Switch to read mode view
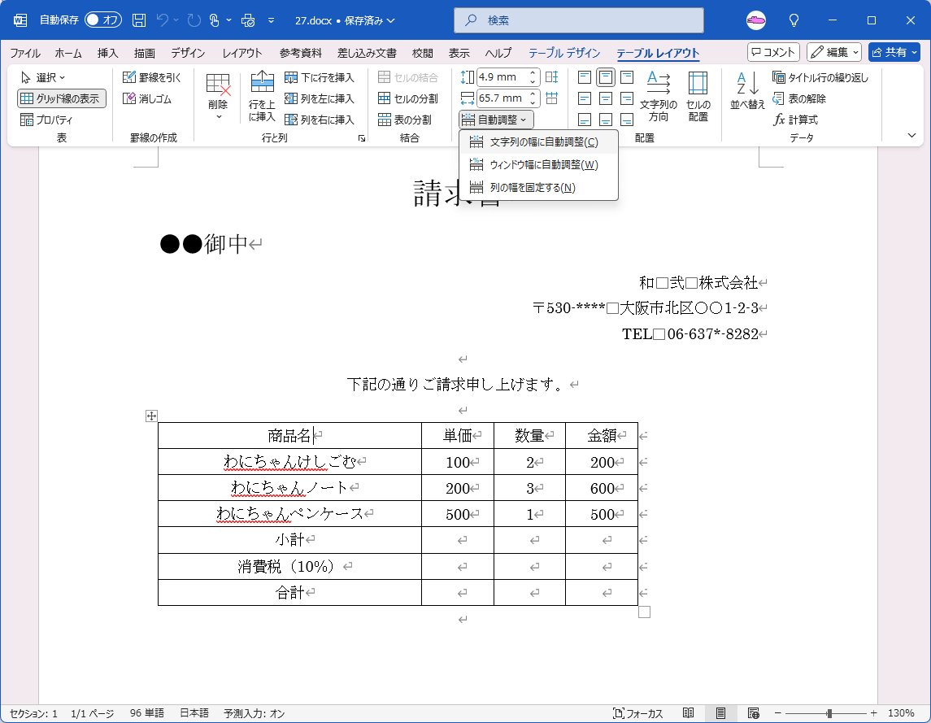 click(x=688, y=713)
